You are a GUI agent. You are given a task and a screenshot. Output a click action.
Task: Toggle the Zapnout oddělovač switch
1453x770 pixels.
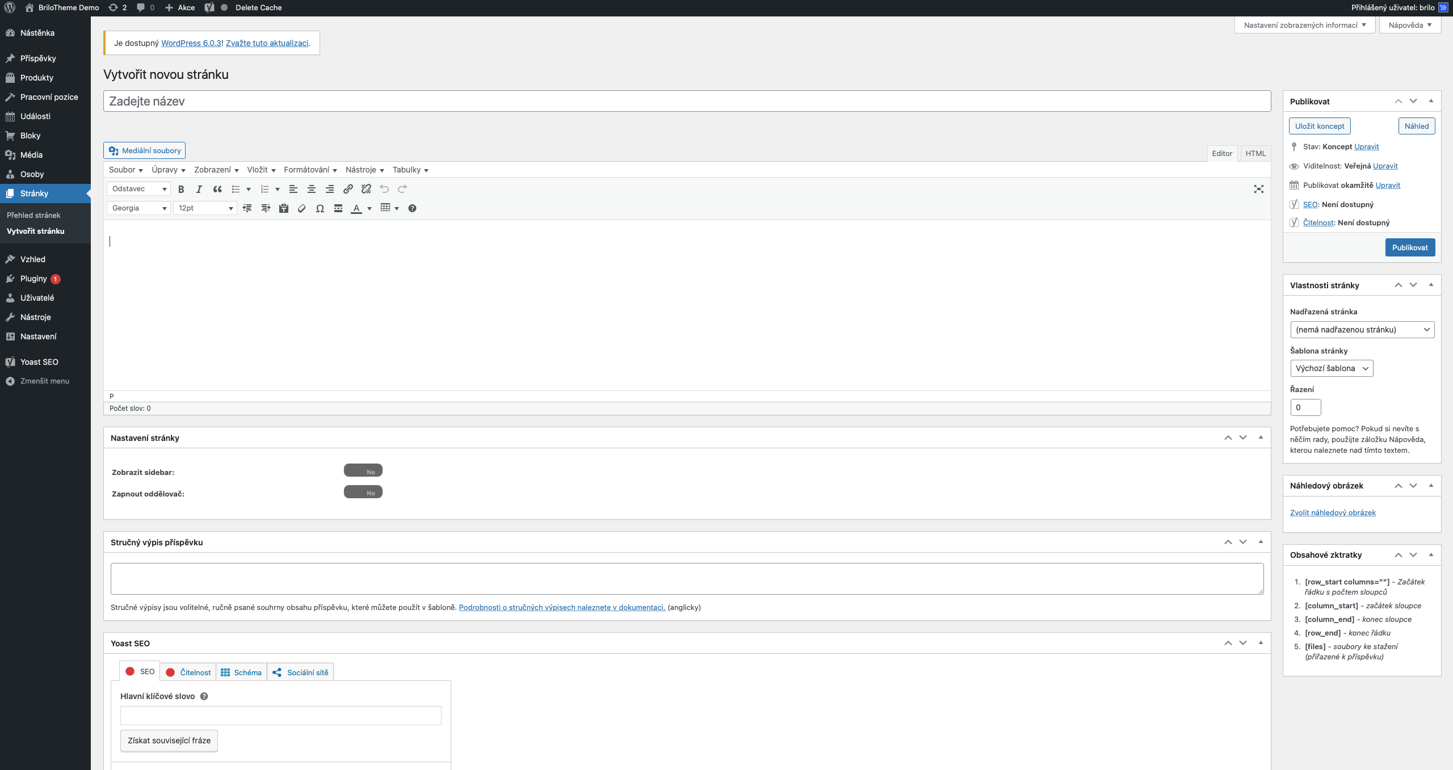[x=363, y=492]
